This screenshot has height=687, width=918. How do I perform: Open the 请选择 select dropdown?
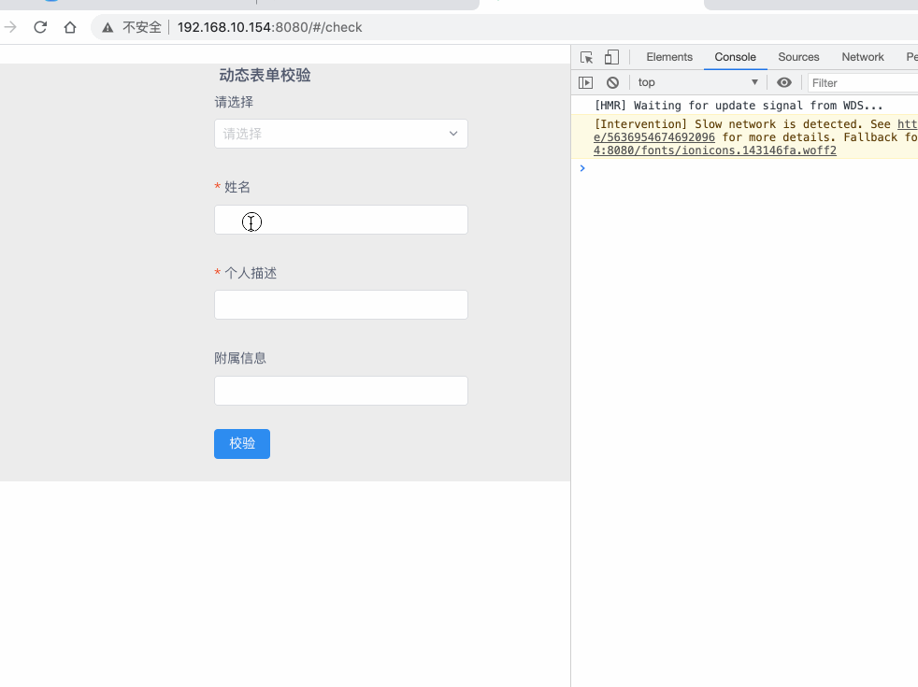(x=340, y=134)
